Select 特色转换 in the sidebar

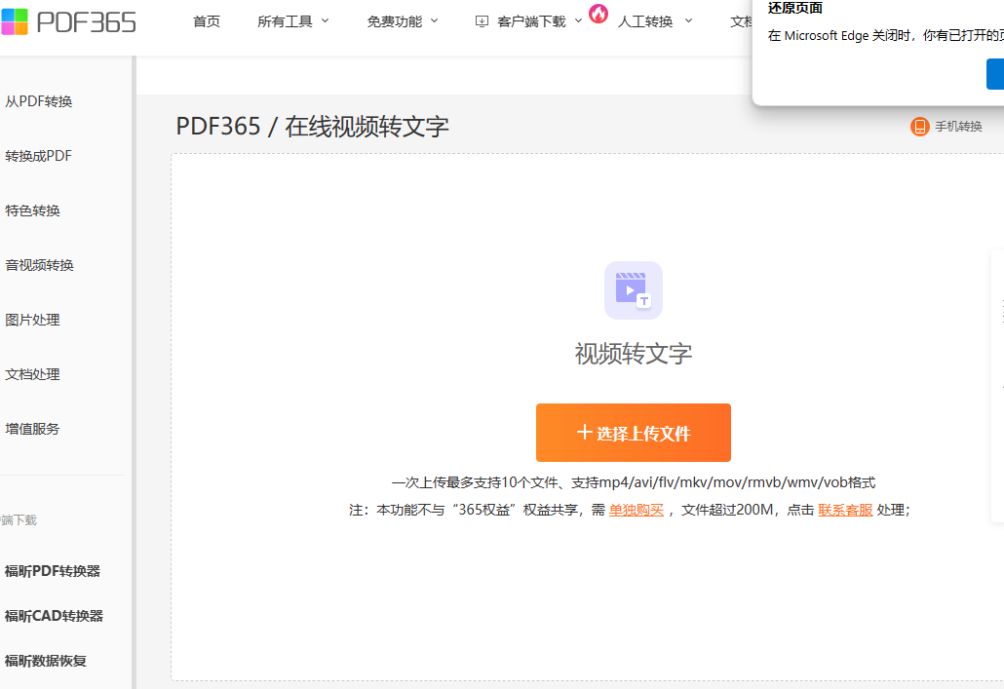click(33, 211)
